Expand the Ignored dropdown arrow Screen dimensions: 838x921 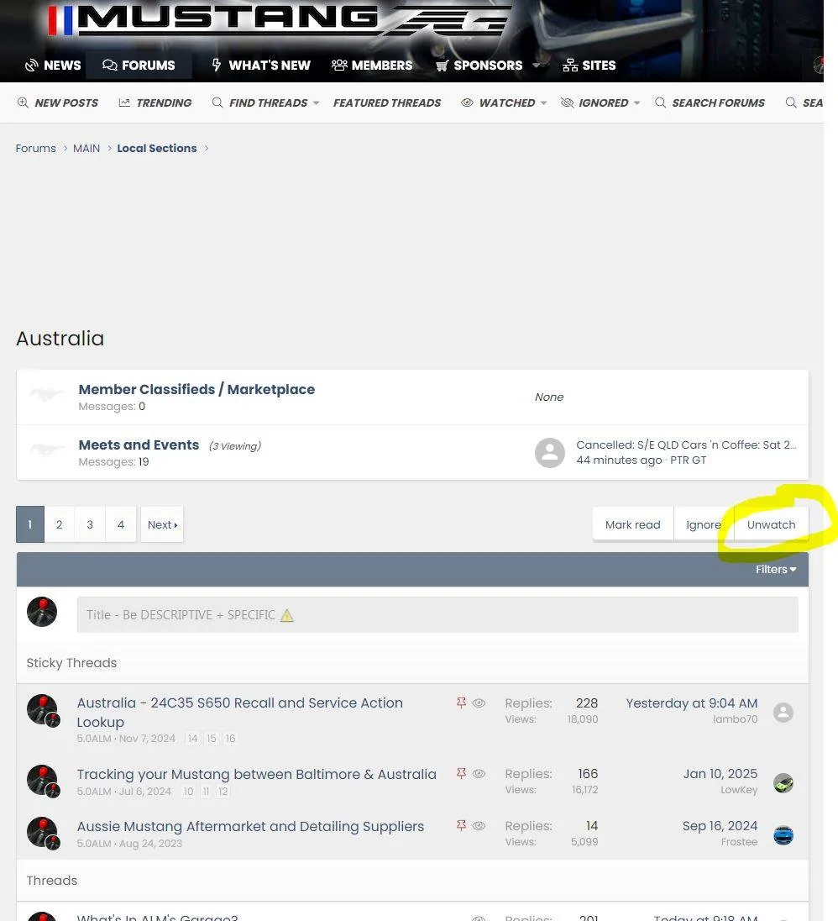tap(636, 103)
